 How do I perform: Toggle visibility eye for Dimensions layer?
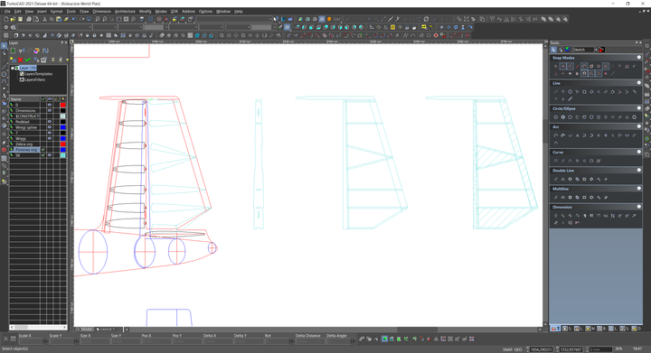[x=50, y=111]
